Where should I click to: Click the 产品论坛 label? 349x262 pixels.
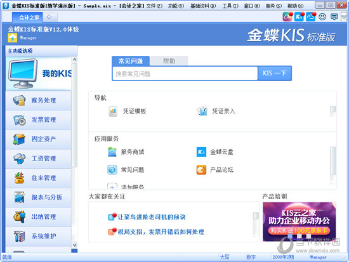pos(222,170)
